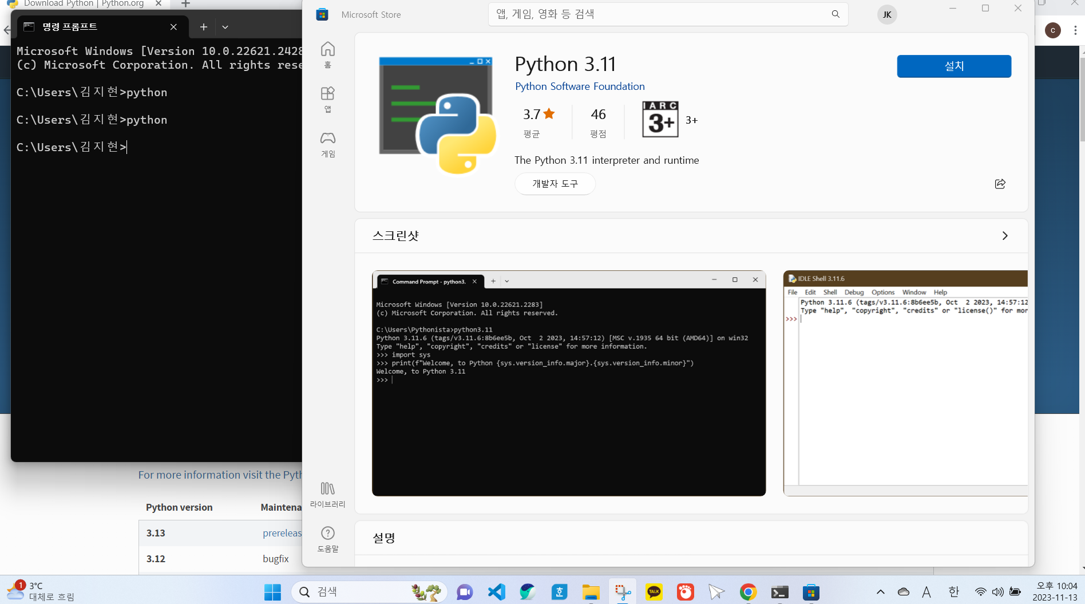Switch to Microsoft Store from taskbar
This screenshot has width=1085, height=604.
click(811, 592)
